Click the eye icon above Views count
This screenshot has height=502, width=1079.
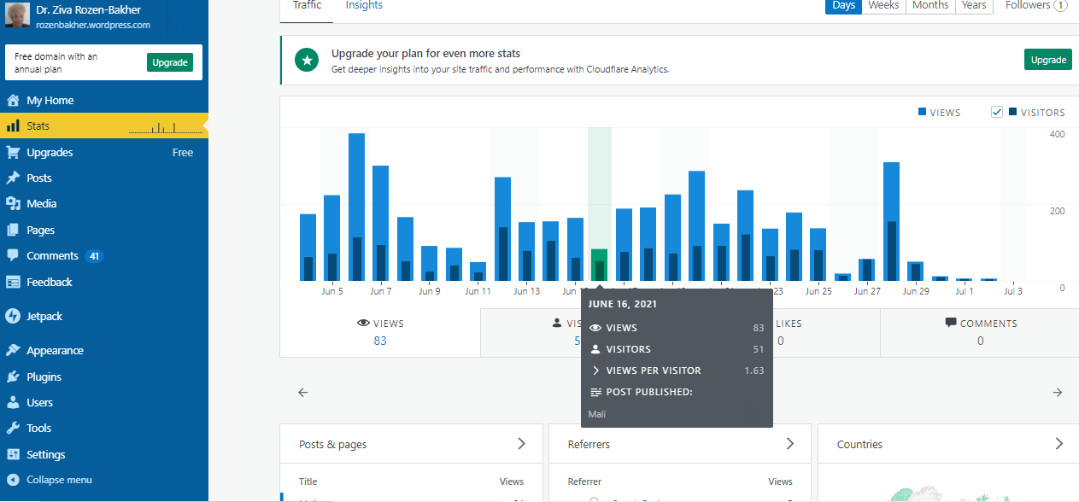coord(363,324)
